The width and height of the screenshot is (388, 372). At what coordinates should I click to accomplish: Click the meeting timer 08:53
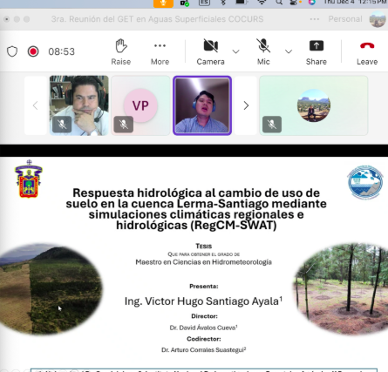coord(62,51)
